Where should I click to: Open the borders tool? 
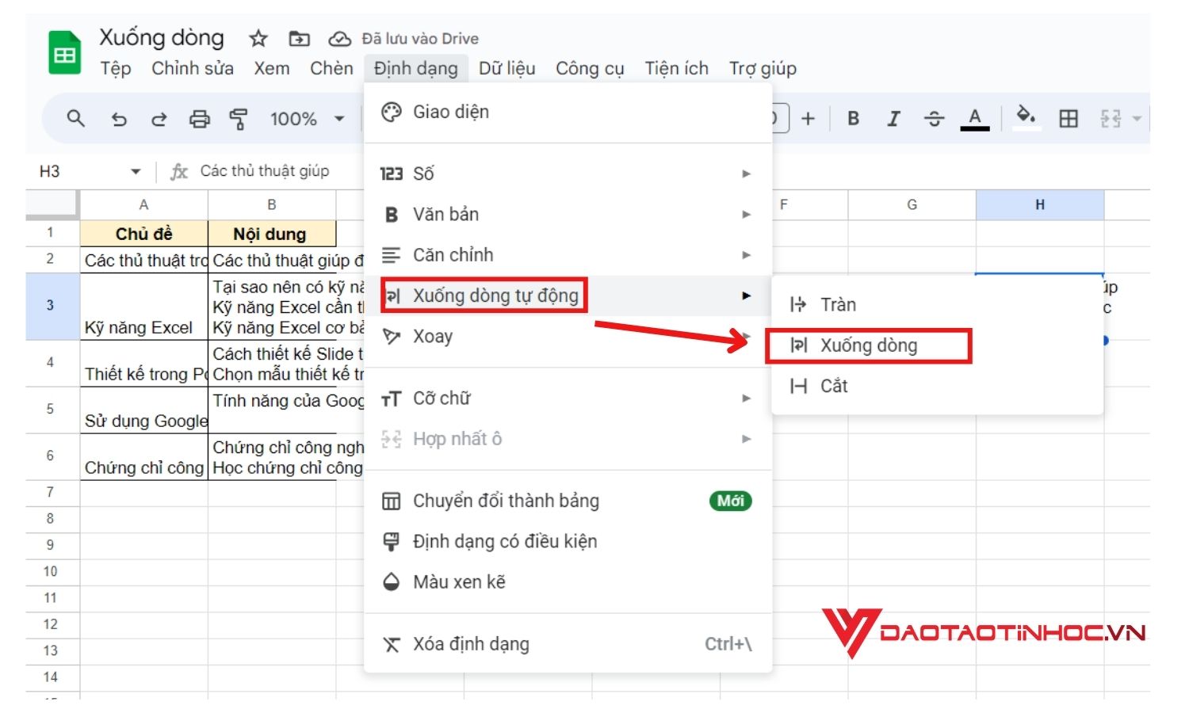1069,118
